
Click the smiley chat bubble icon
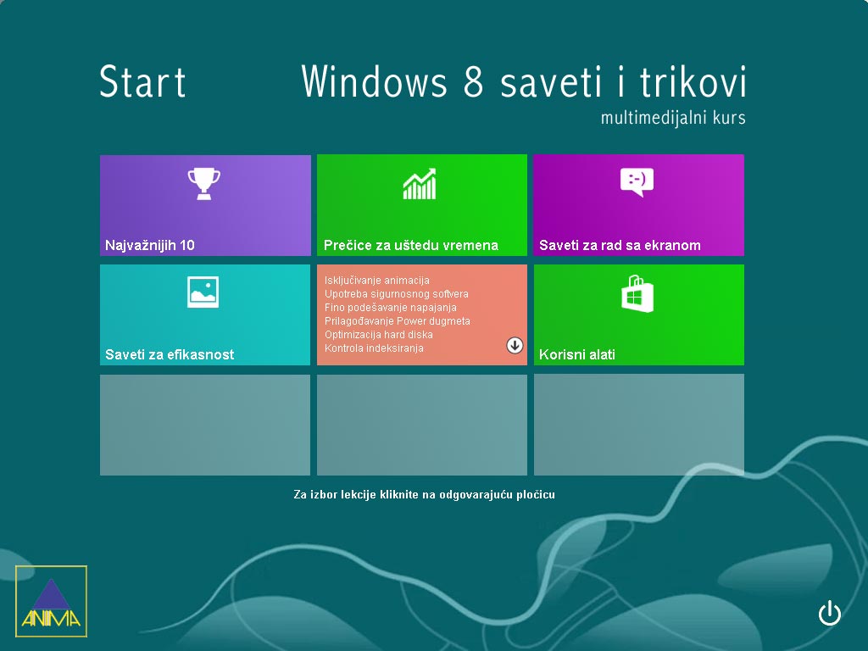[637, 181]
